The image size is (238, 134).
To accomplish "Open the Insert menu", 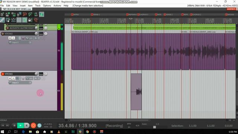I will click(x=23, y=6).
